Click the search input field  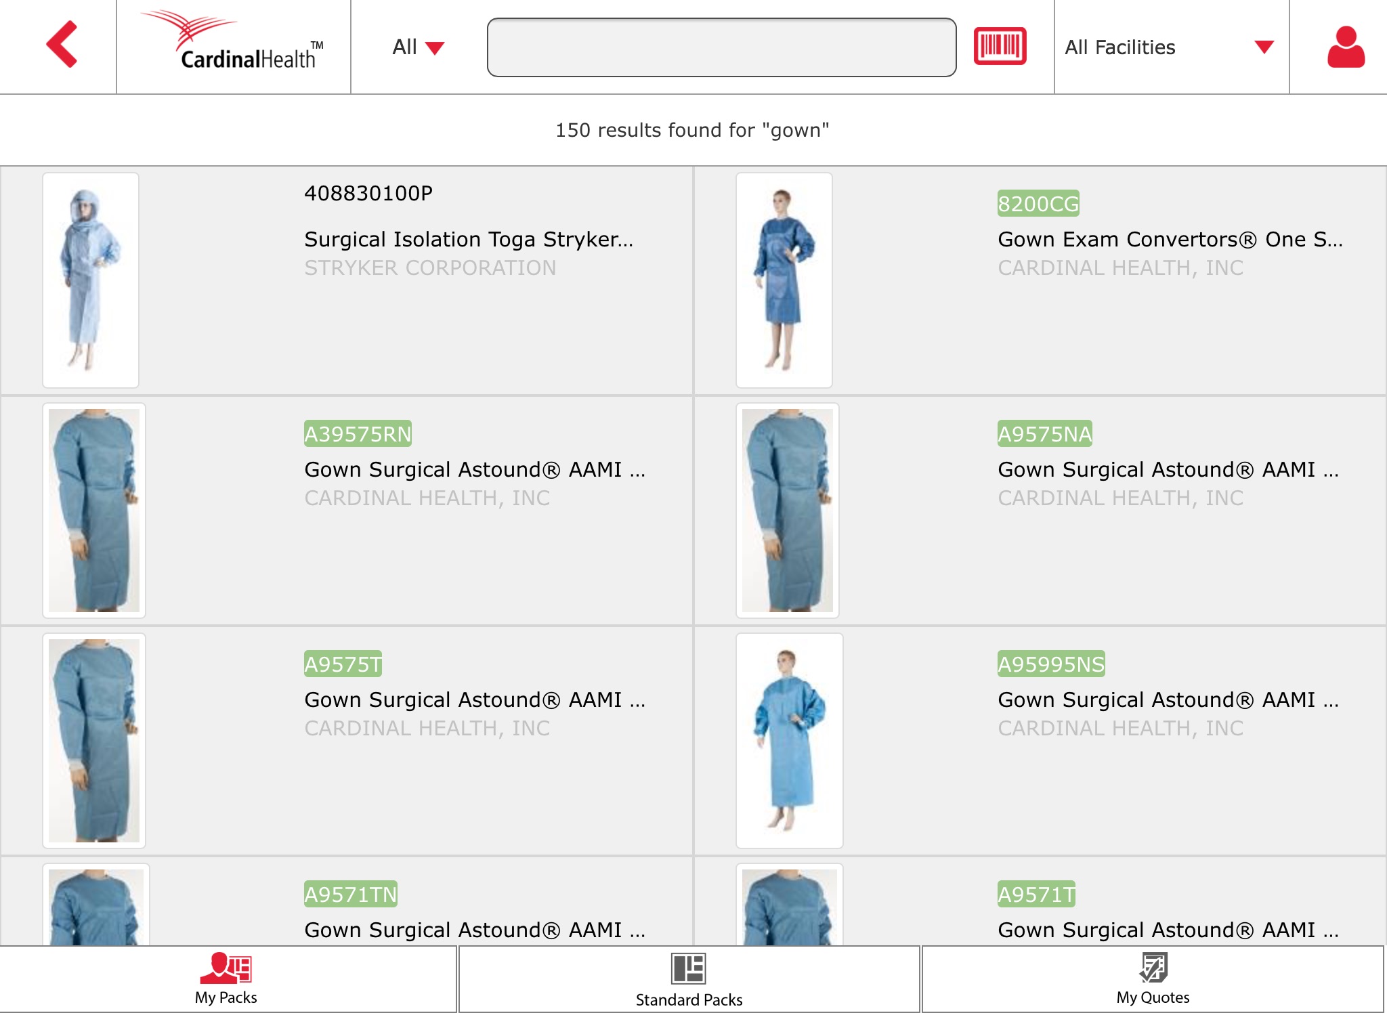click(x=721, y=47)
